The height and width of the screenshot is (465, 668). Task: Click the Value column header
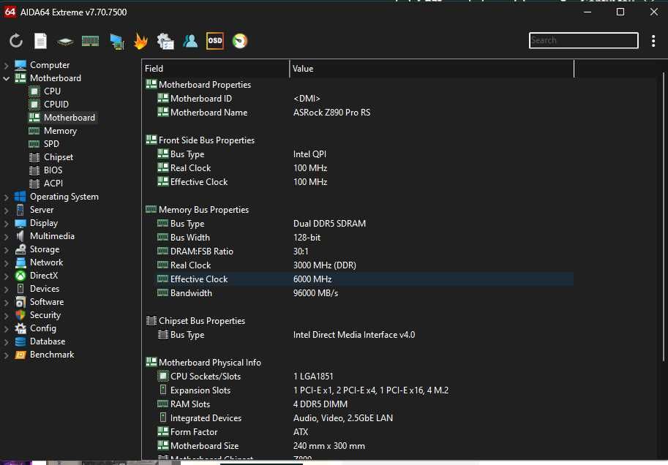[x=432, y=69]
